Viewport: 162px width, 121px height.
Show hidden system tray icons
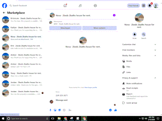(x=140, y=118)
